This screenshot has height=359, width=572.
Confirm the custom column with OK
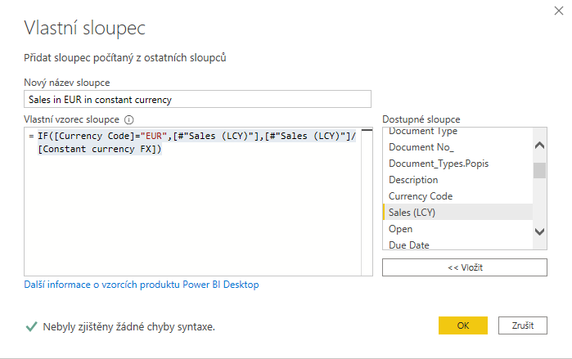pos(463,325)
